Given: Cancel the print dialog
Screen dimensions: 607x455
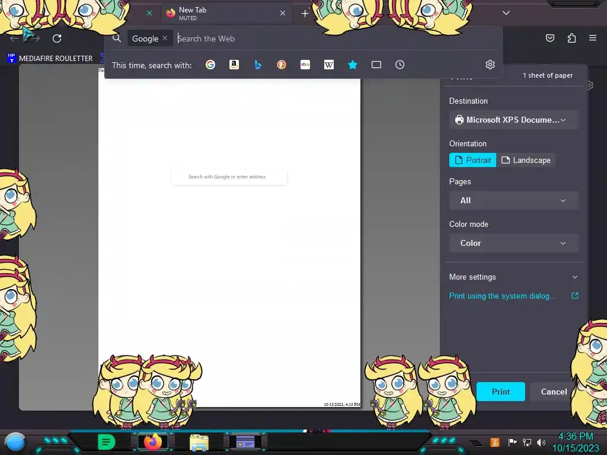Looking at the screenshot, I should click(x=554, y=392).
